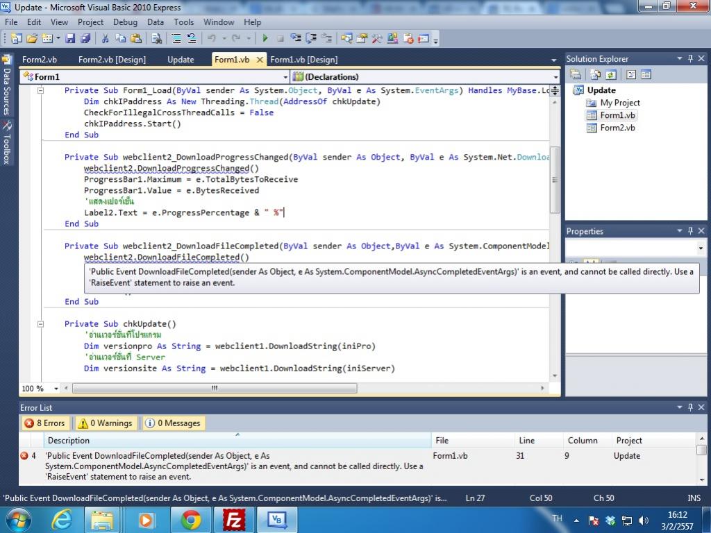Open the active documents list dropdown arrow
The image size is (711, 533).
coord(553,60)
